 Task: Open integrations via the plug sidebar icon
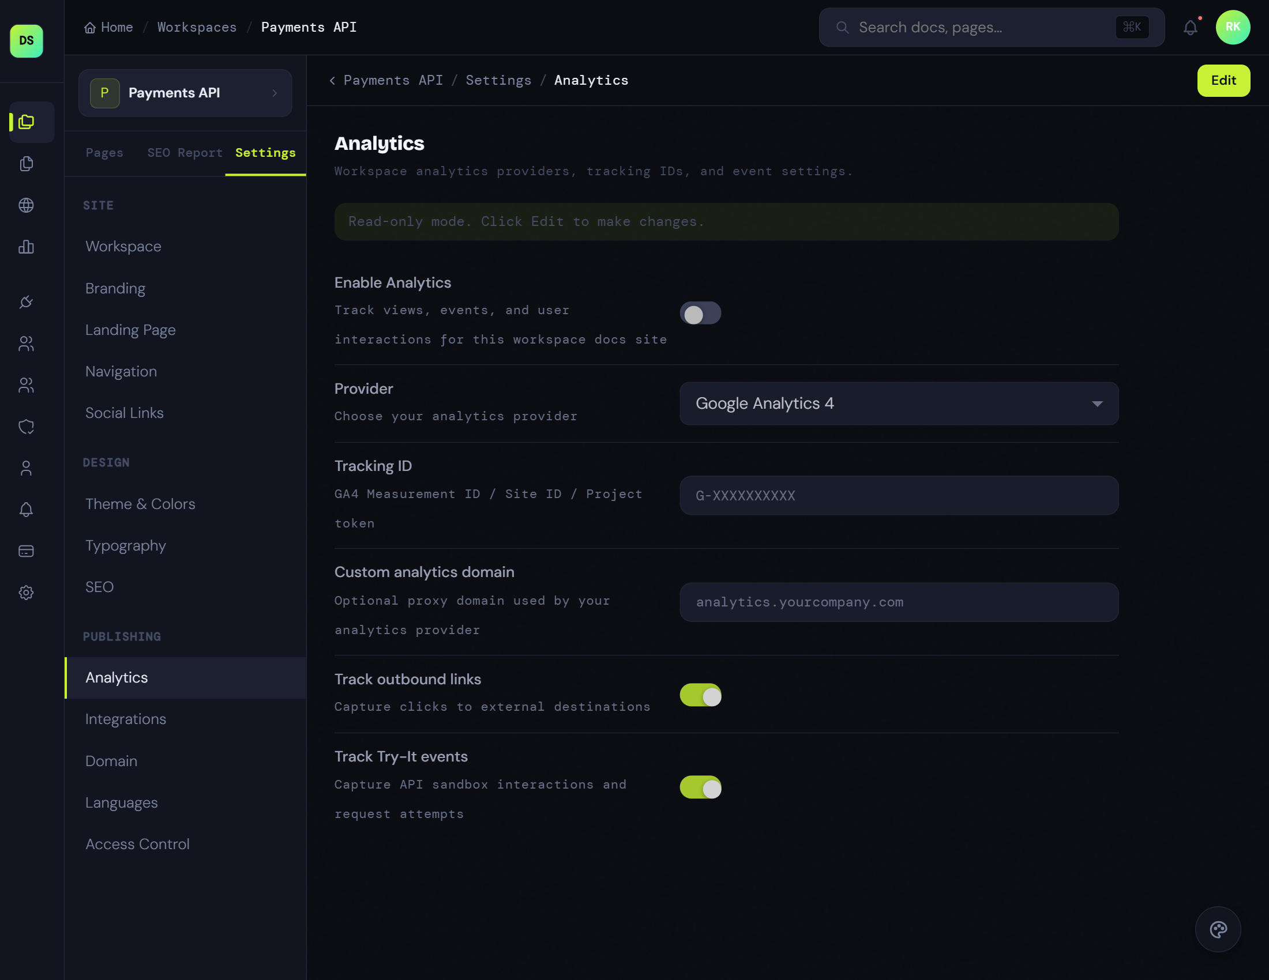[26, 302]
